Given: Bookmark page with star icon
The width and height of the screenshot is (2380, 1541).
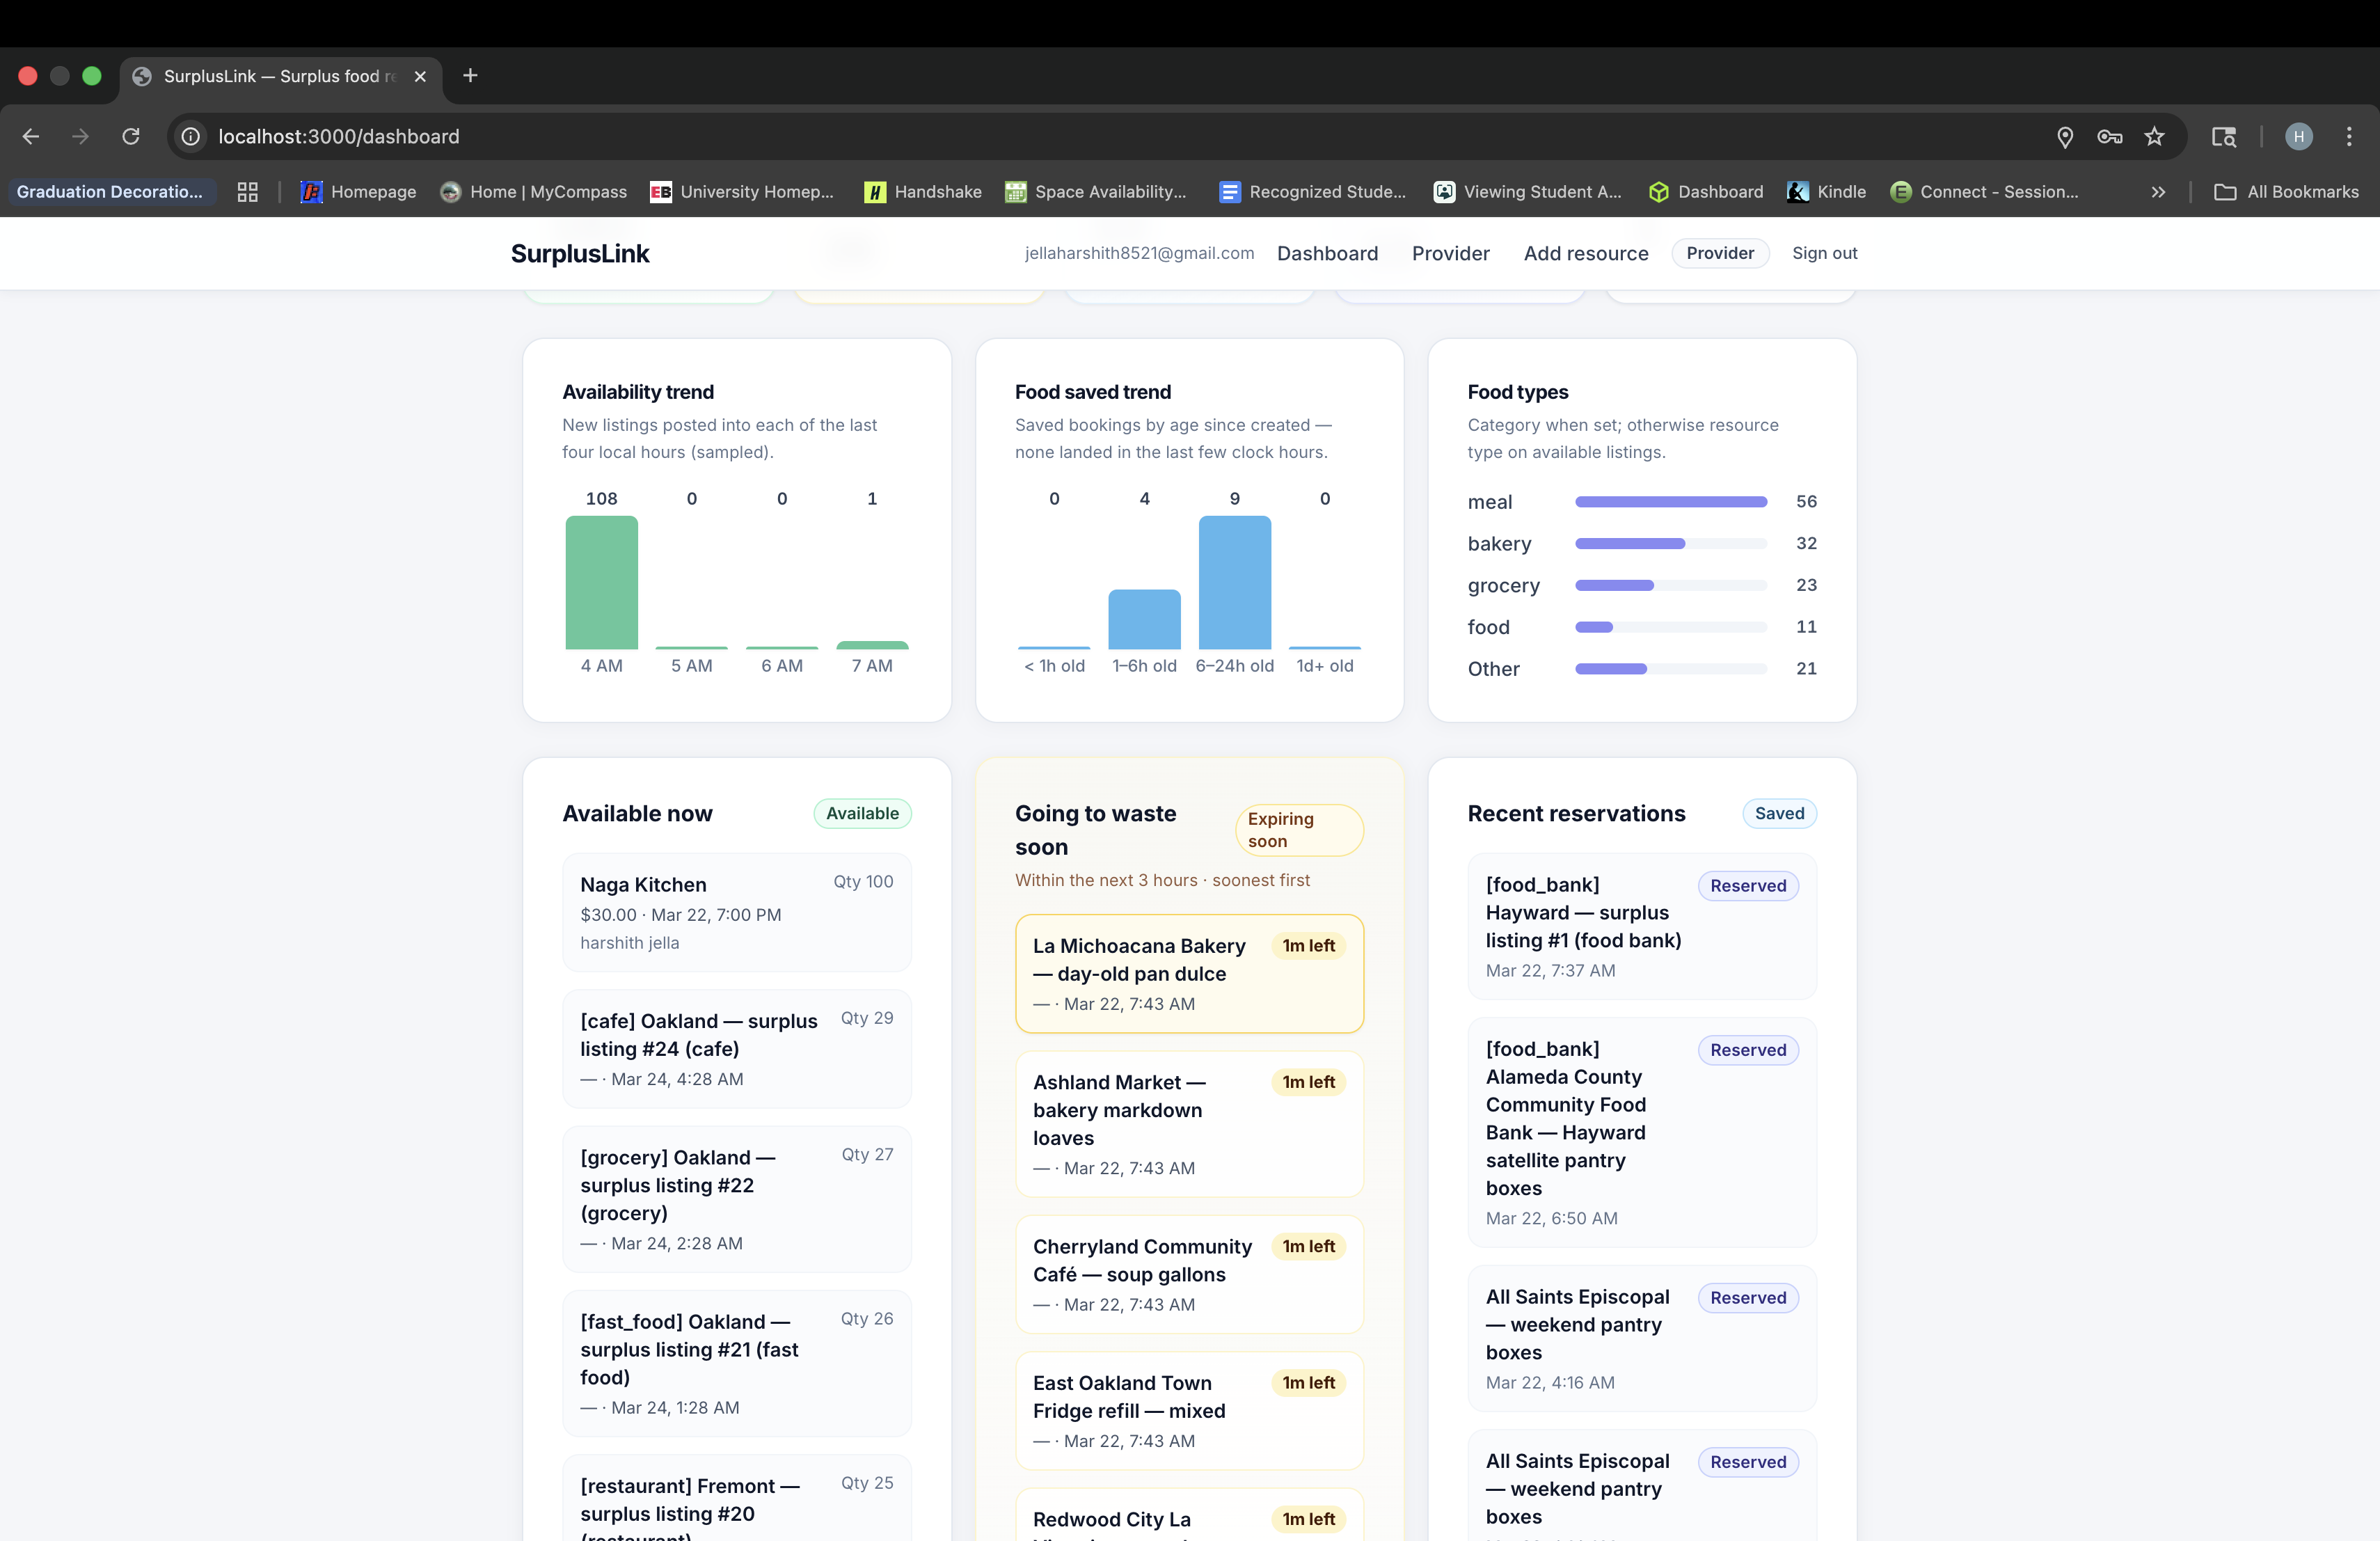Looking at the screenshot, I should (2154, 136).
